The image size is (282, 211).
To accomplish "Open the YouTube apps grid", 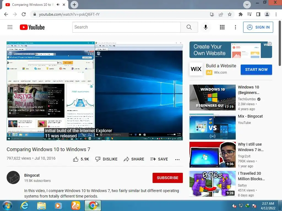I will click(x=222, y=27).
